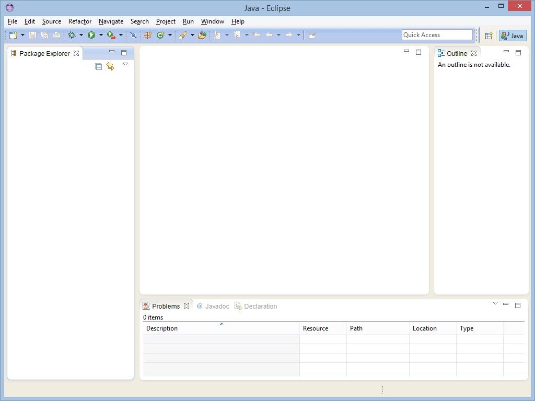Maximize the Outline panel
The image size is (535, 401).
(518, 53)
